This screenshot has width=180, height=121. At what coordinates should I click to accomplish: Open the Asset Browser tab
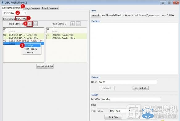50,8
